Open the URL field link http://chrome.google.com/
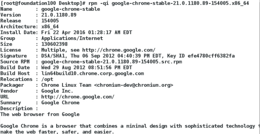The width and height of the screenshot is (260, 134). 78,97
